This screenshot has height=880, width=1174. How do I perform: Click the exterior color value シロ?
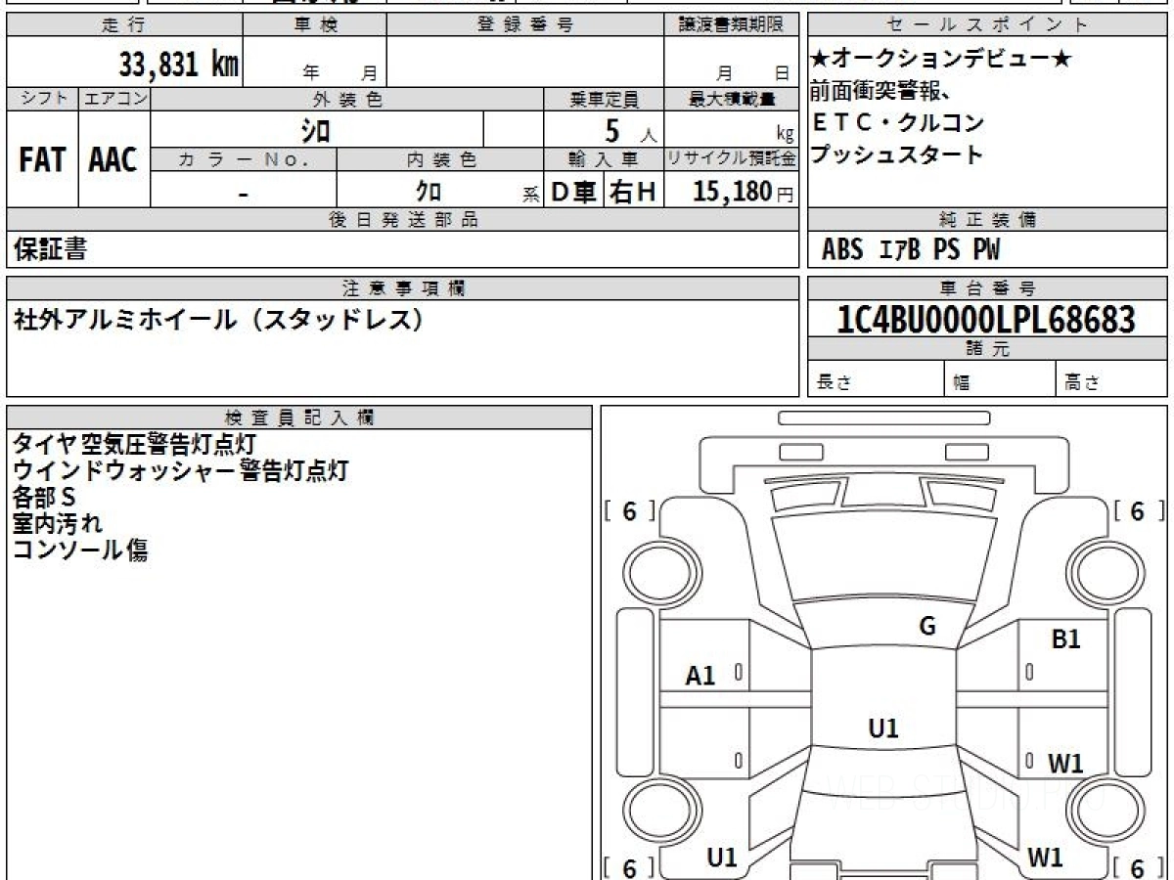(315, 130)
